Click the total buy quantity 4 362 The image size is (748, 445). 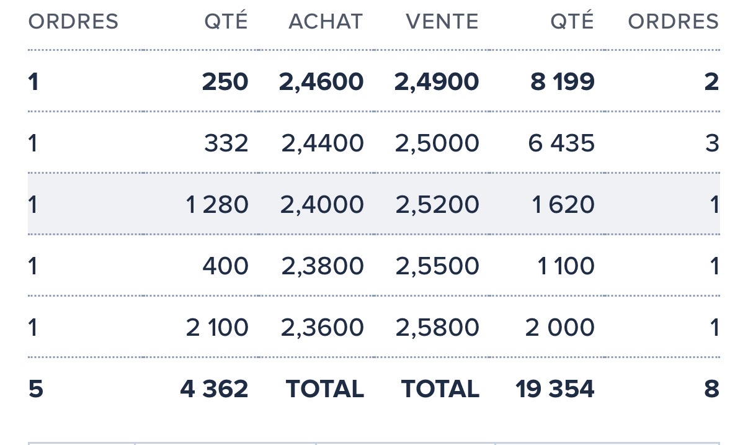[x=215, y=389]
